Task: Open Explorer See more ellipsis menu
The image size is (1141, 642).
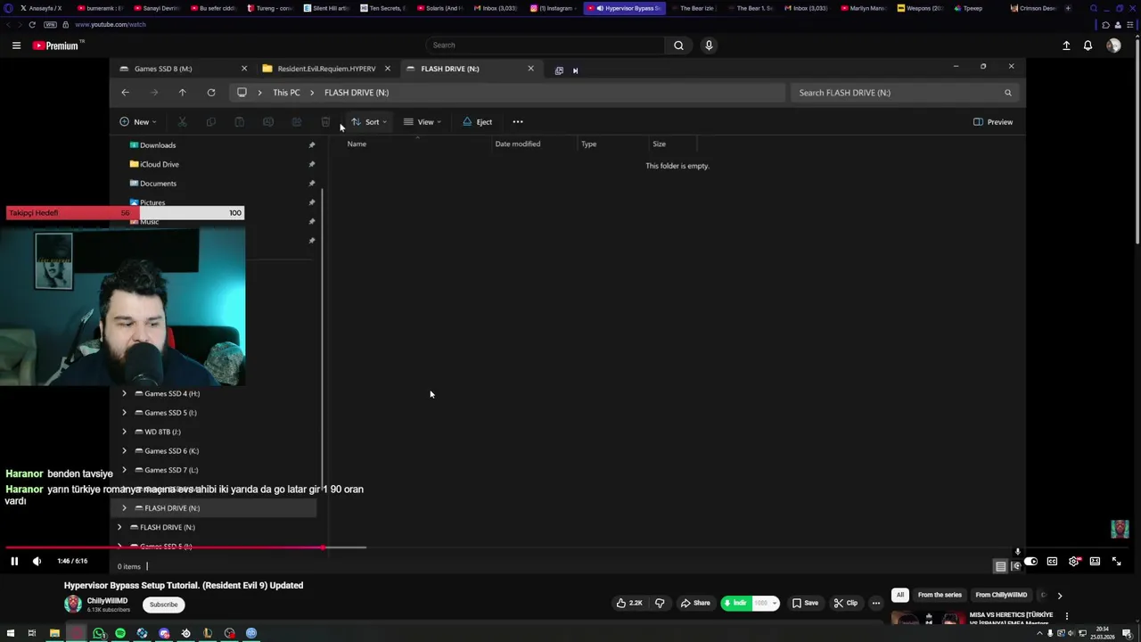Action: click(518, 122)
